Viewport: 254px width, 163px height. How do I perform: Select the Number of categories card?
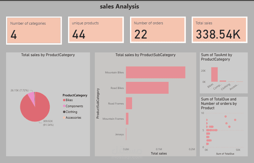[x=34, y=30]
